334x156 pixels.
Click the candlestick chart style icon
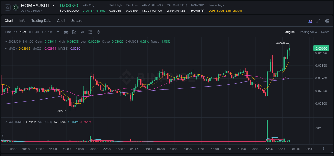82,32
